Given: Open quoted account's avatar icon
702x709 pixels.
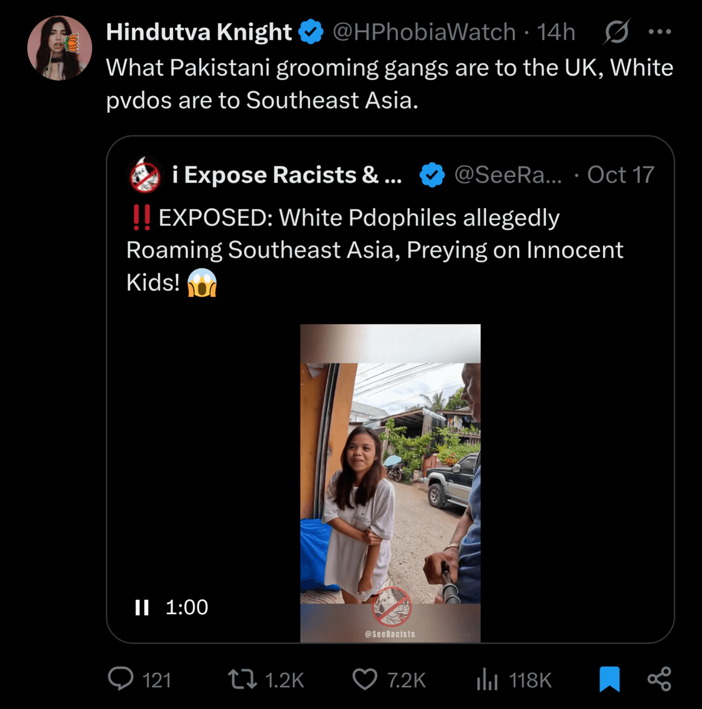Looking at the screenshot, I should [x=144, y=175].
